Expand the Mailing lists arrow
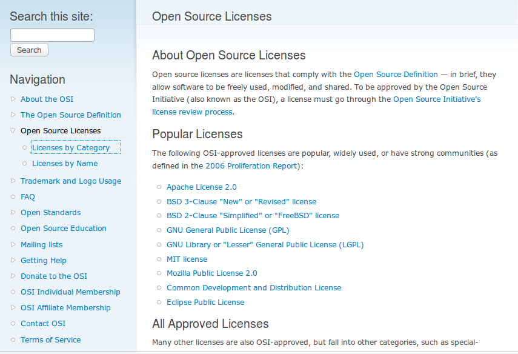 [13, 244]
